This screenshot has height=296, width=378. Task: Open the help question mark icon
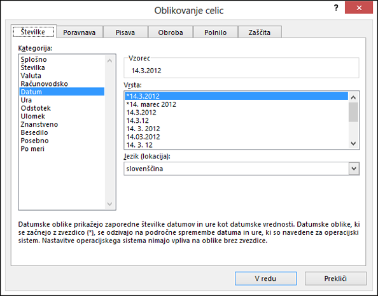click(336, 8)
